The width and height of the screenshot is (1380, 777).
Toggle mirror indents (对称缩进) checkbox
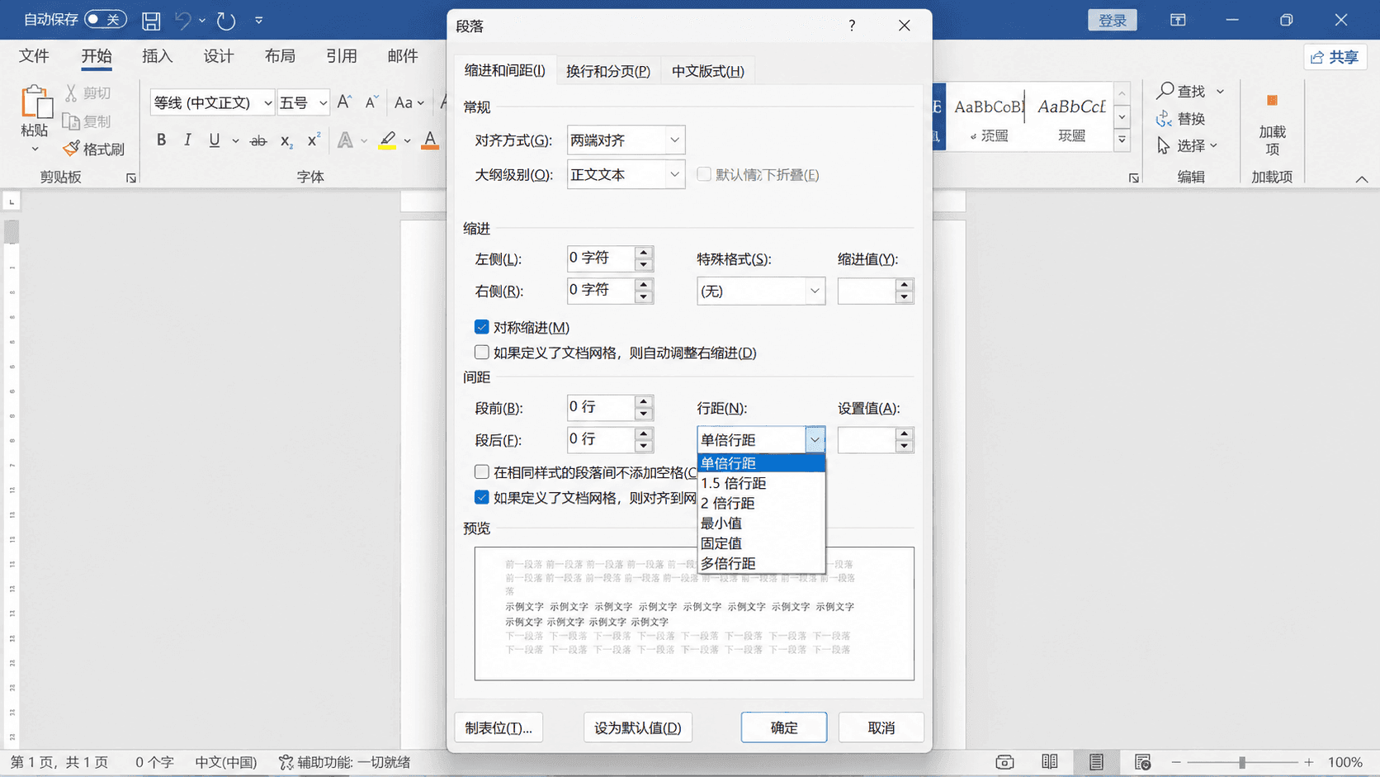pyautogui.click(x=482, y=327)
